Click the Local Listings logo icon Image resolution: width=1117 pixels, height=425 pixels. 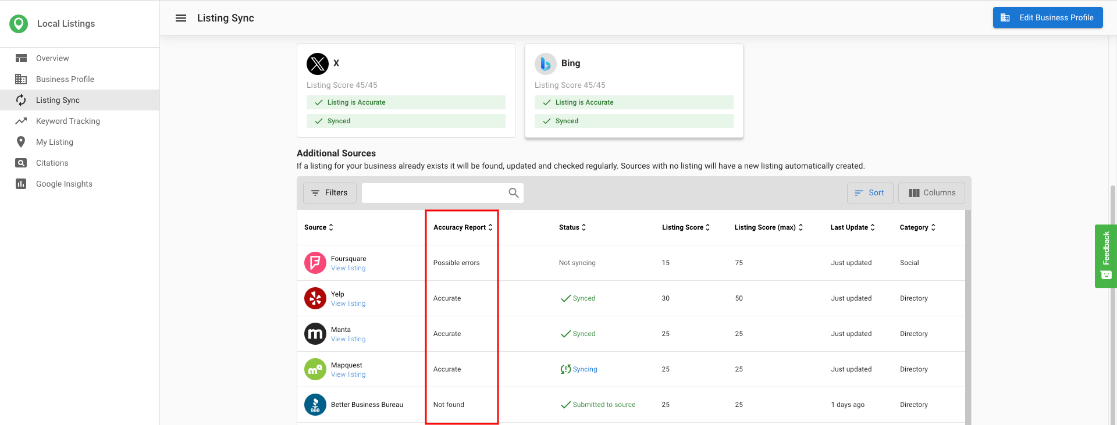tap(19, 24)
